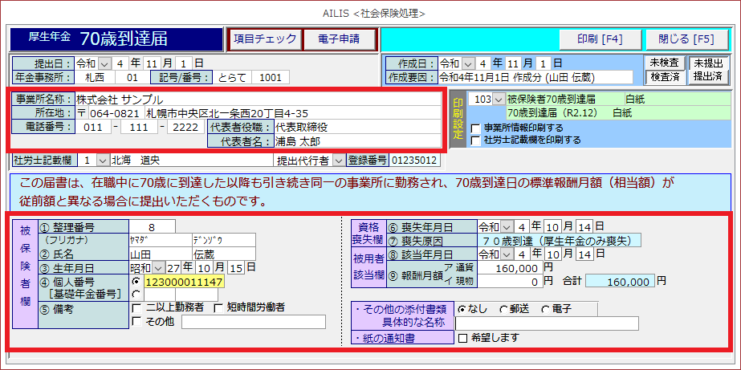Select the 郵送 radio button

503,308
